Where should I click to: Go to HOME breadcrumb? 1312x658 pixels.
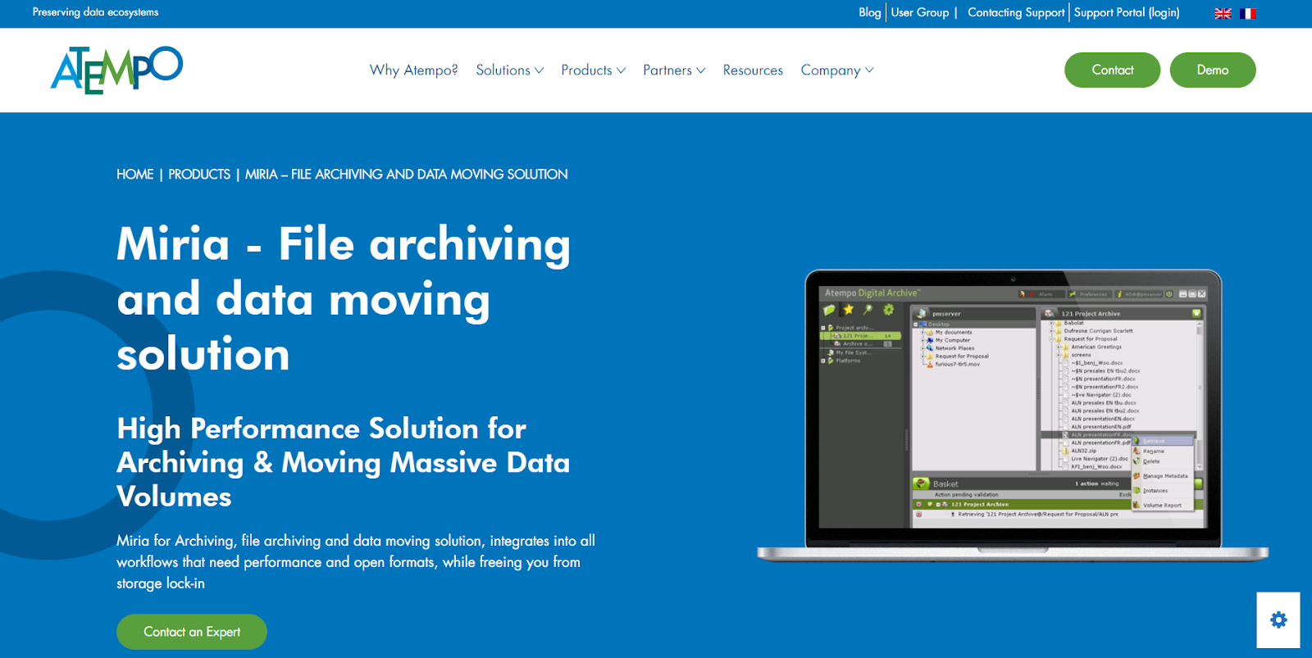pos(134,175)
